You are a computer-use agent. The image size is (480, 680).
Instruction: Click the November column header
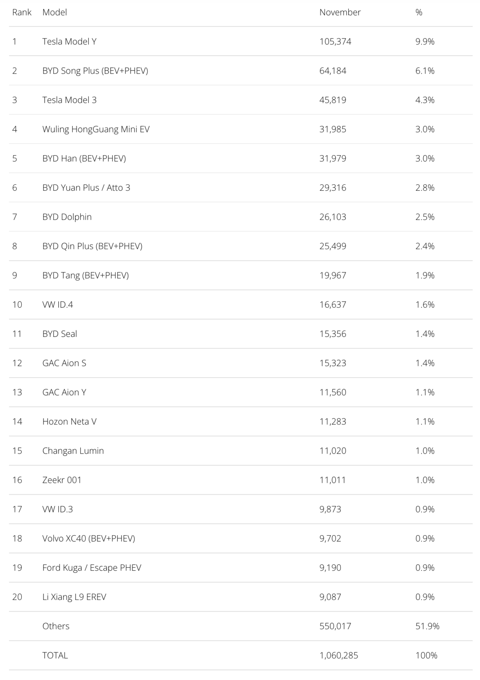tap(340, 12)
